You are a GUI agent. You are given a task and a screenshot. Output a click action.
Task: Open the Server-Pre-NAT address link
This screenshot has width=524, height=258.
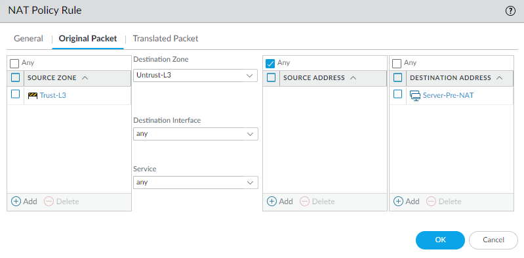click(448, 95)
